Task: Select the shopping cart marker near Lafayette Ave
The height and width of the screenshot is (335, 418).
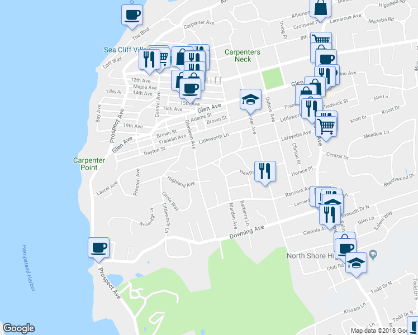Action: pyautogui.click(x=326, y=127)
